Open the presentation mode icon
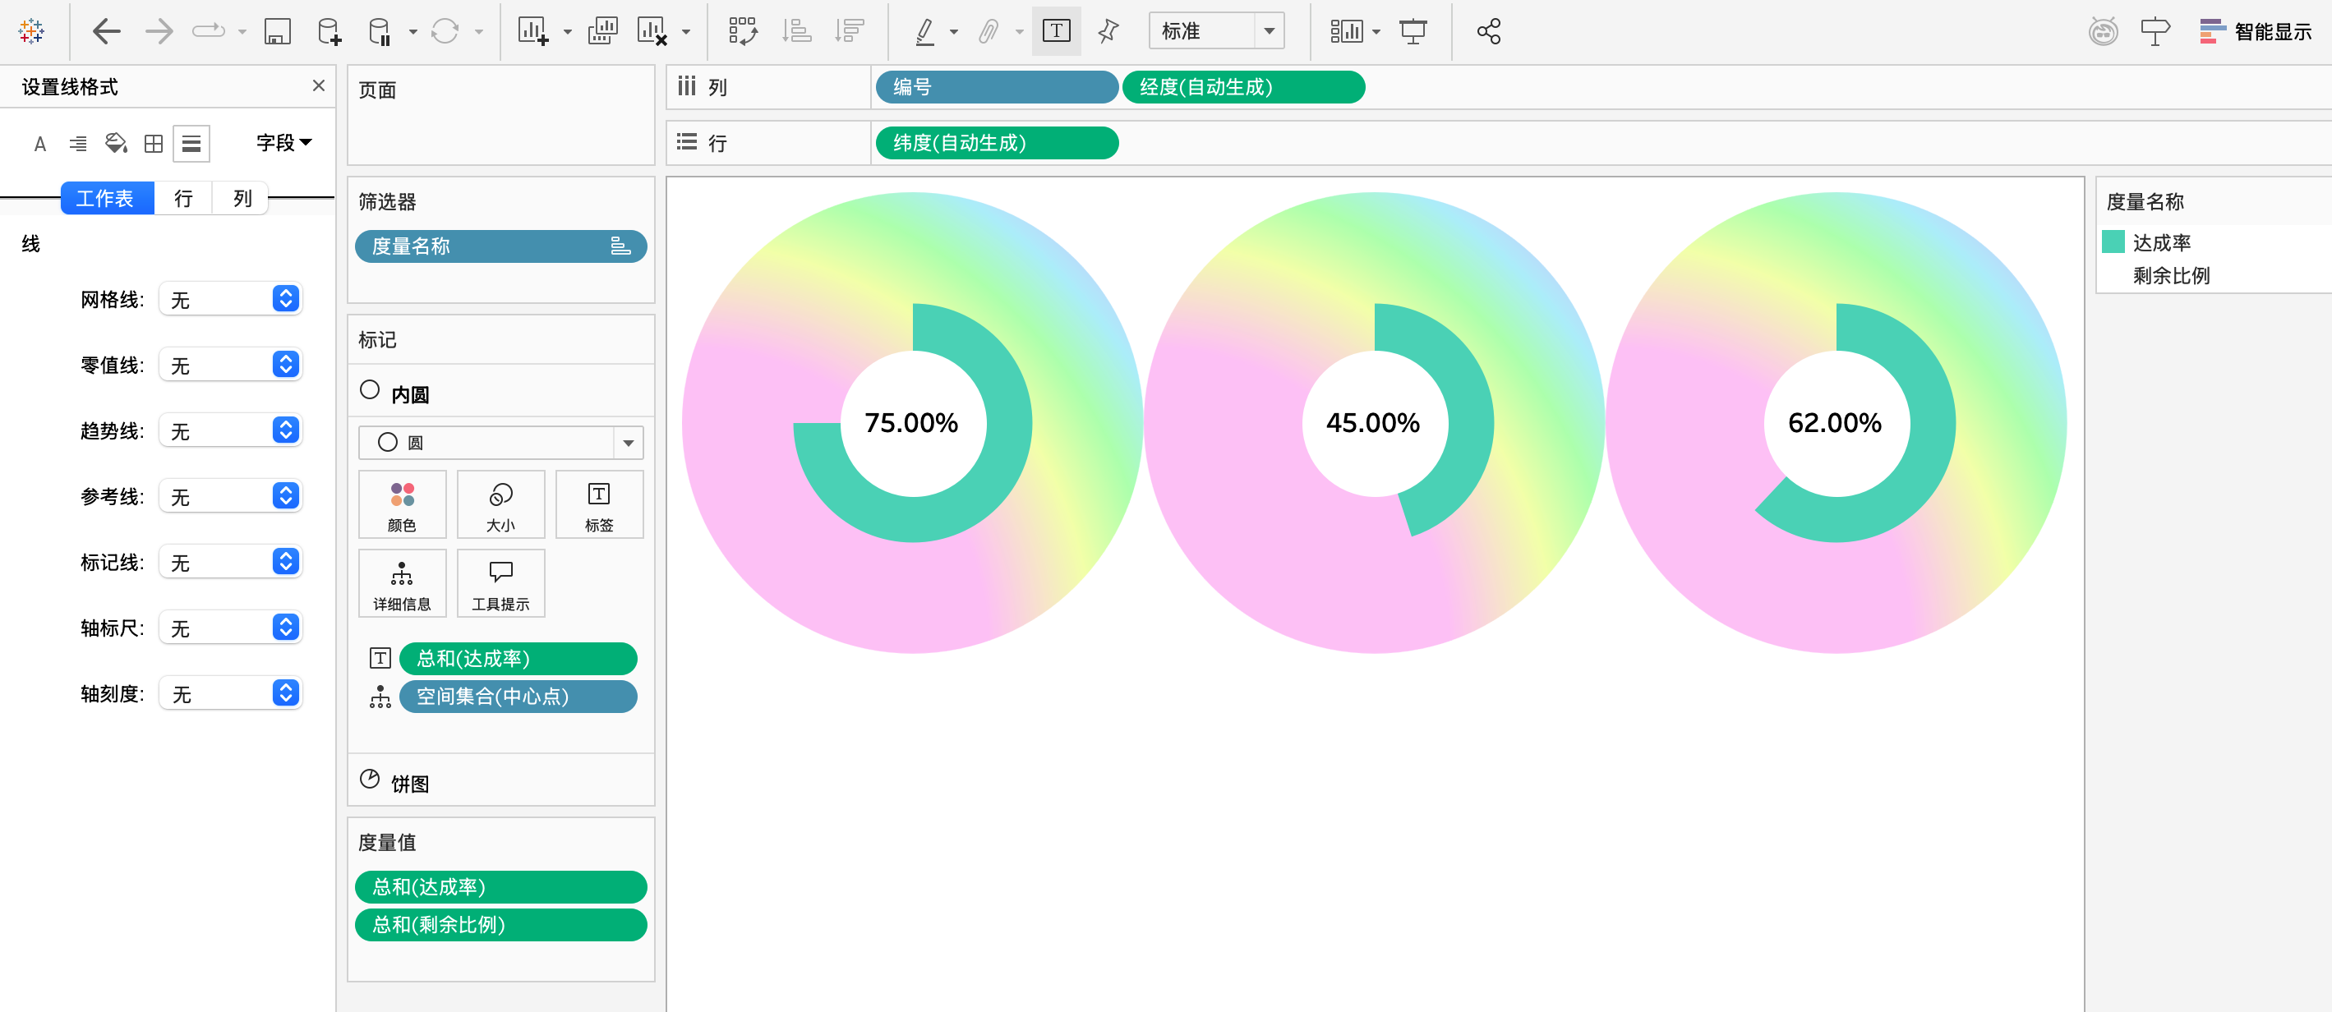2332x1012 pixels. (x=1413, y=32)
